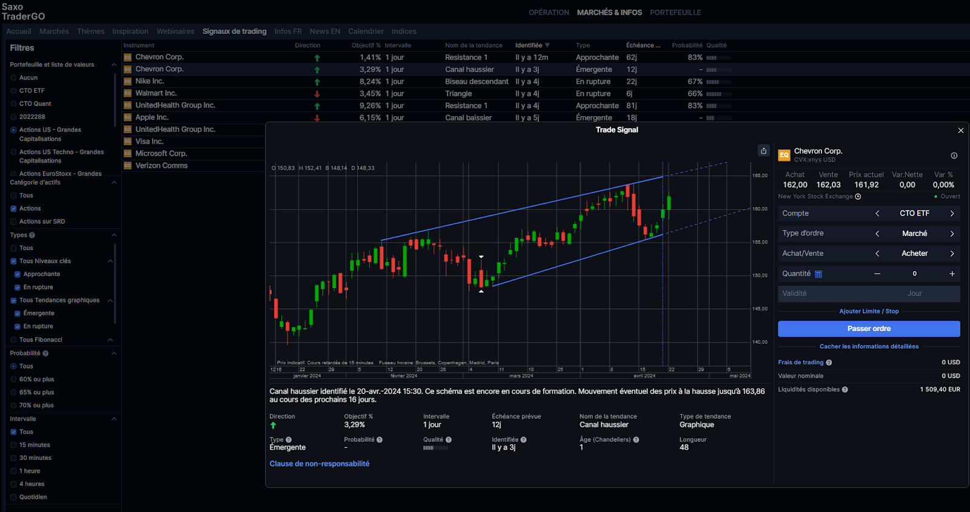Open the PORTEFEUILLE top menu
The image size is (970, 512).
[675, 13]
